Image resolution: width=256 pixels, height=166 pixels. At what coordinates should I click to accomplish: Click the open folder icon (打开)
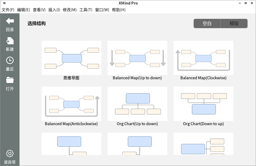pos(10,80)
